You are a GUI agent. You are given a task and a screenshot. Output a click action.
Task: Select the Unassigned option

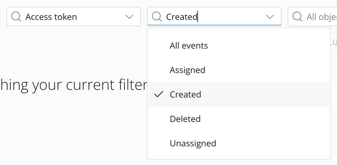(x=239, y=143)
